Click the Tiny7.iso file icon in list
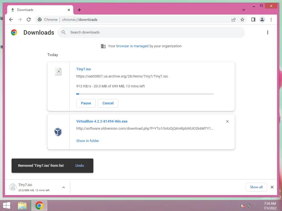 (58, 71)
